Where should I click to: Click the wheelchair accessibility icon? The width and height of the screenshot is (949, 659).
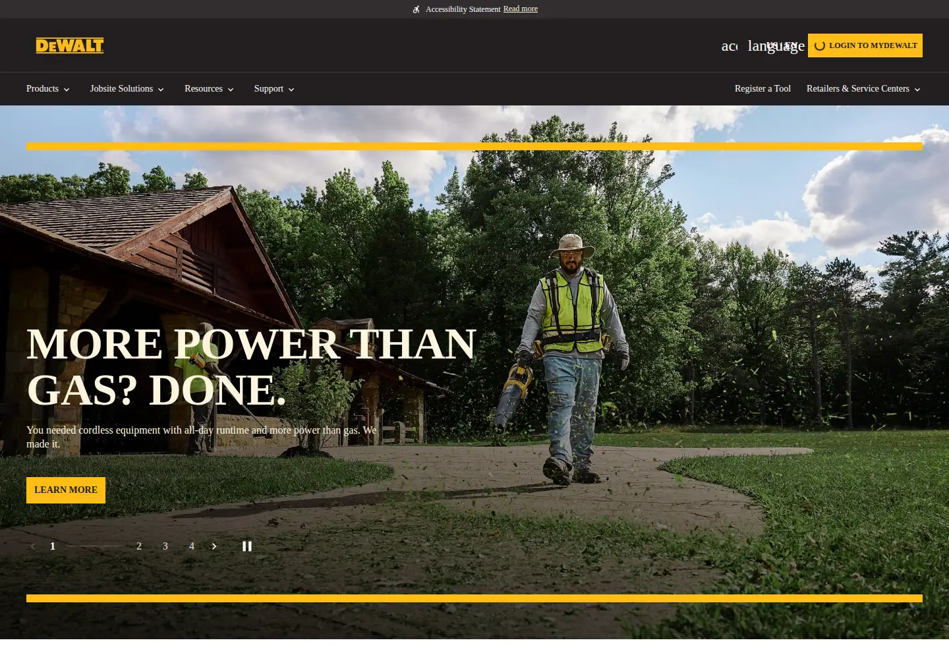pos(416,9)
